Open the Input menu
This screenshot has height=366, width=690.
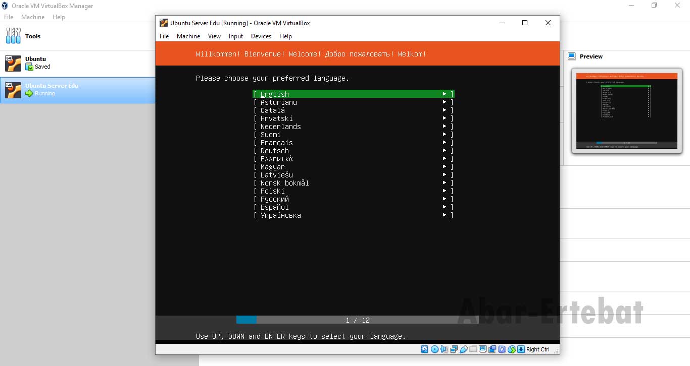pyautogui.click(x=235, y=36)
